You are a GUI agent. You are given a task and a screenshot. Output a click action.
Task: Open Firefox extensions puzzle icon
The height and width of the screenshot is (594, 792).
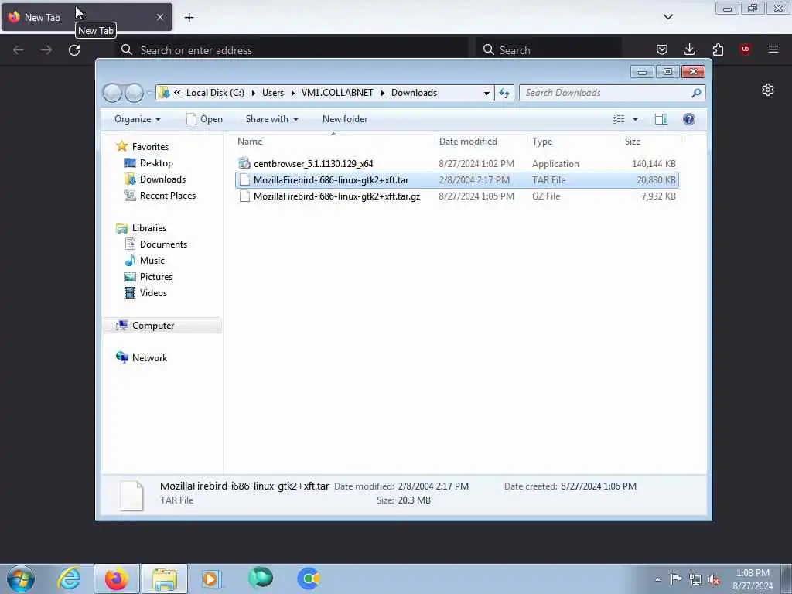click(x=718, y=49)
